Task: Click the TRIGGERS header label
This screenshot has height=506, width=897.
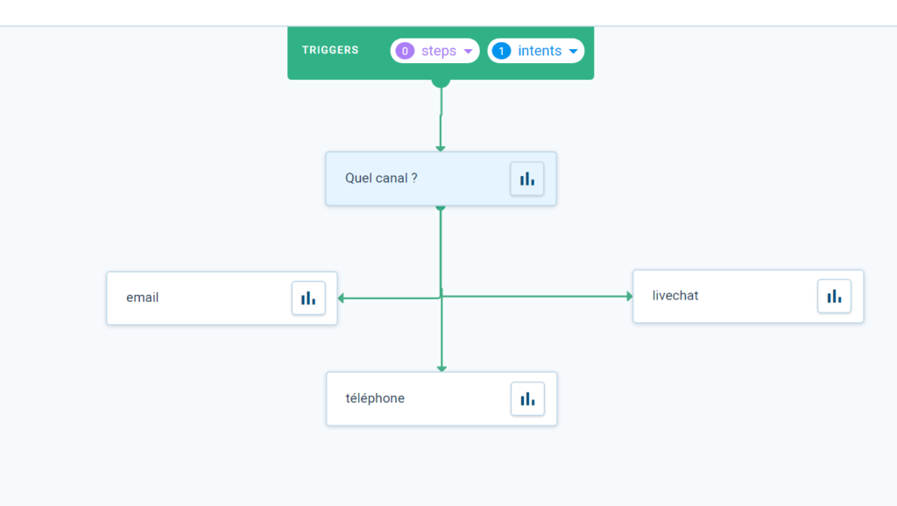Action: coord(330,50)
